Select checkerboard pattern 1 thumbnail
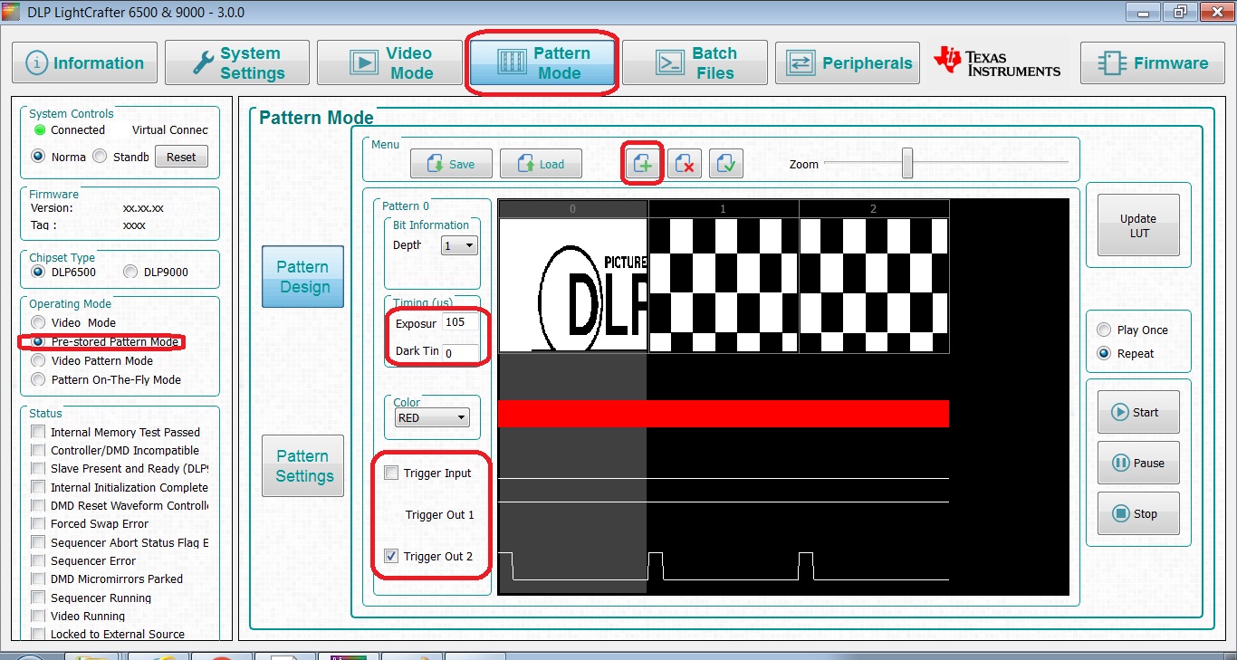This screenshot has width=1237, height=660. coord(724,284)
